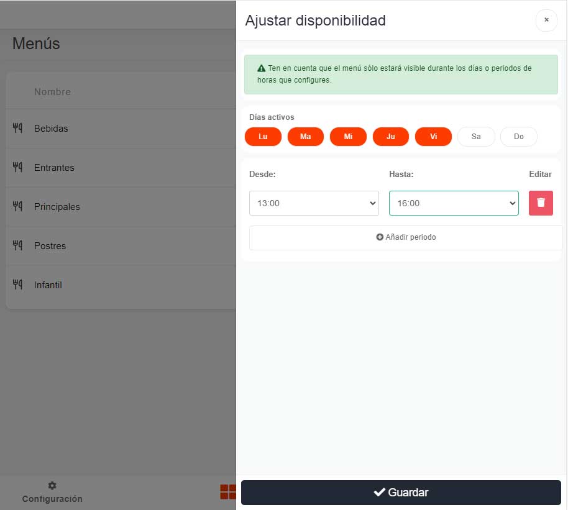568x510 pixels.
Task: Click the Nombre column header
Action: [x=53, y=92]
